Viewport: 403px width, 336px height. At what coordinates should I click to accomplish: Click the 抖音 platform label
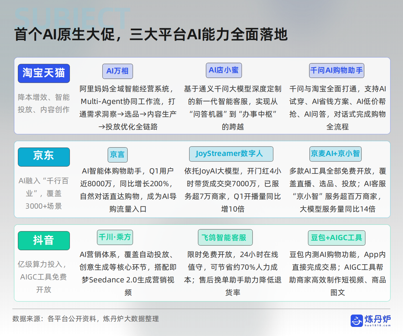coord(44,240)
